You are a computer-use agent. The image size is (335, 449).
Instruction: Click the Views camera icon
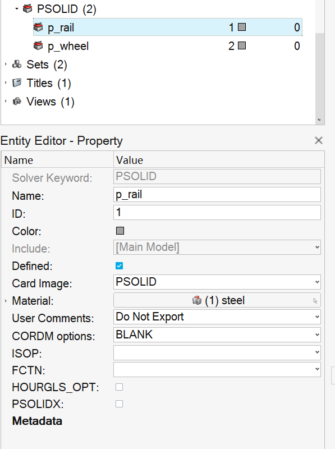17,102
